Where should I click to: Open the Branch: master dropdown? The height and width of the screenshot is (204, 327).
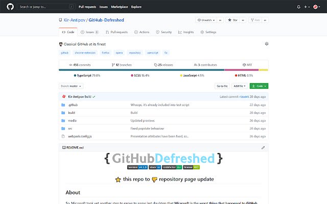(x=71, y=86)
